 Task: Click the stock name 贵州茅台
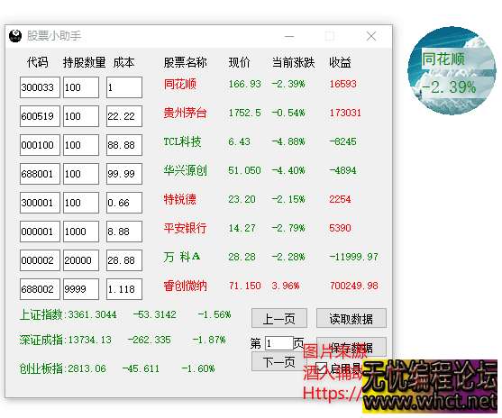(185, 113)
